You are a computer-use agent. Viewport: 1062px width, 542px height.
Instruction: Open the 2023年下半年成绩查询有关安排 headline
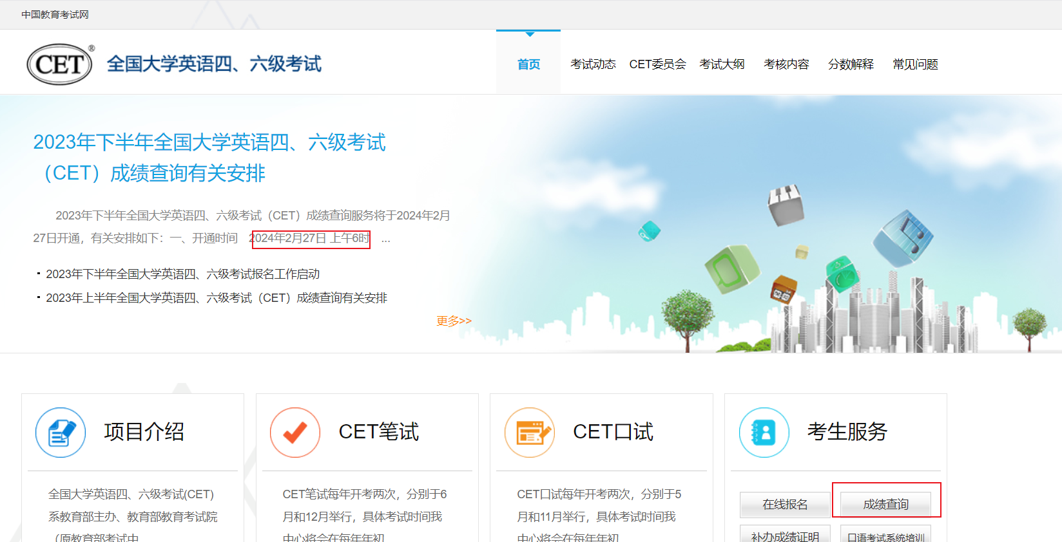(209, 157)
